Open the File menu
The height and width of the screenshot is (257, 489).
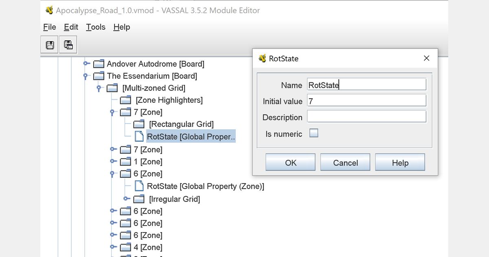pyautogui.click(x=49, y=27)
